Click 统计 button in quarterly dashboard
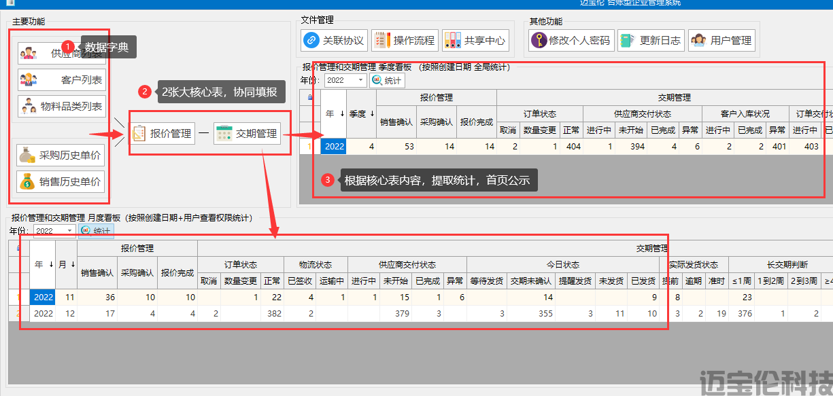The width and height of the screenshot is (833, 396). point(386,81)
